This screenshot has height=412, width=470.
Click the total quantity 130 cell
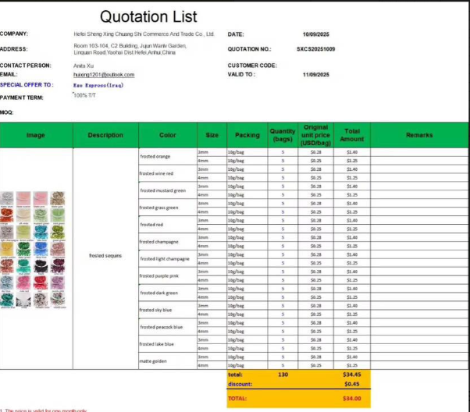pyautogui.click(x=283, y=375)
